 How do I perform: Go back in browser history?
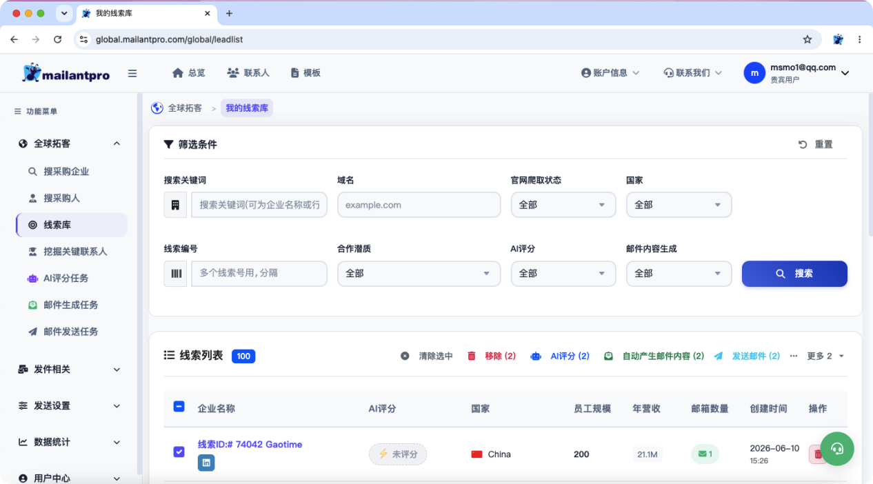[14, 39]
